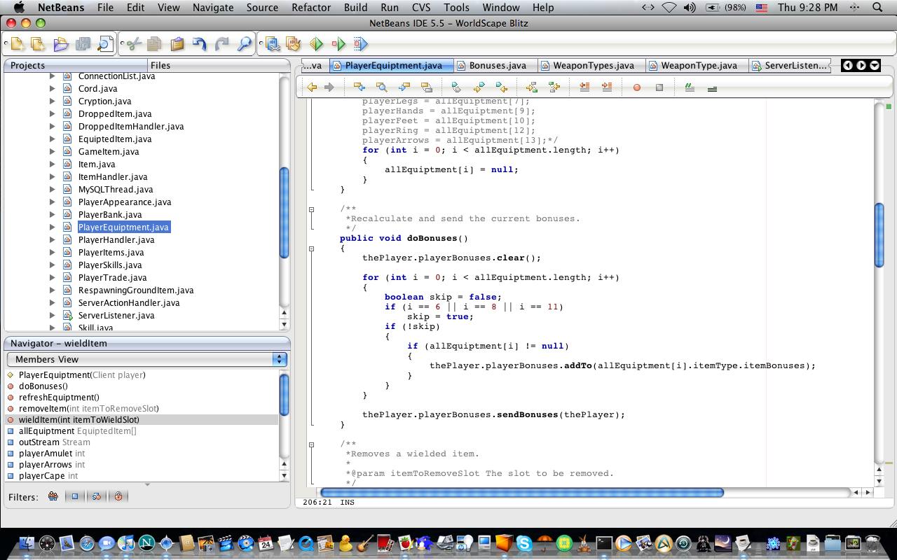This screenshot has height=560, width=897.
Task: Open the editor tabs list dropdown arrow
Action: tap(875, 65)
